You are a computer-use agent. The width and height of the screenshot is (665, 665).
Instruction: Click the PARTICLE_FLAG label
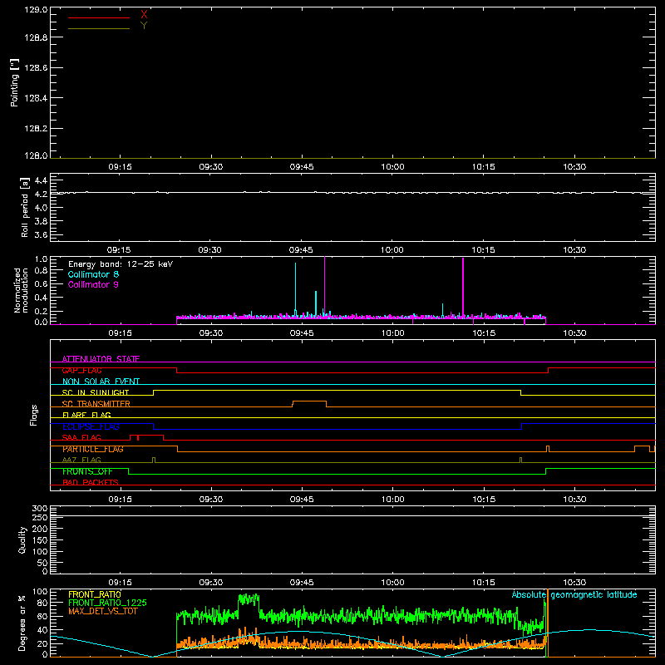tap(93, 449)
